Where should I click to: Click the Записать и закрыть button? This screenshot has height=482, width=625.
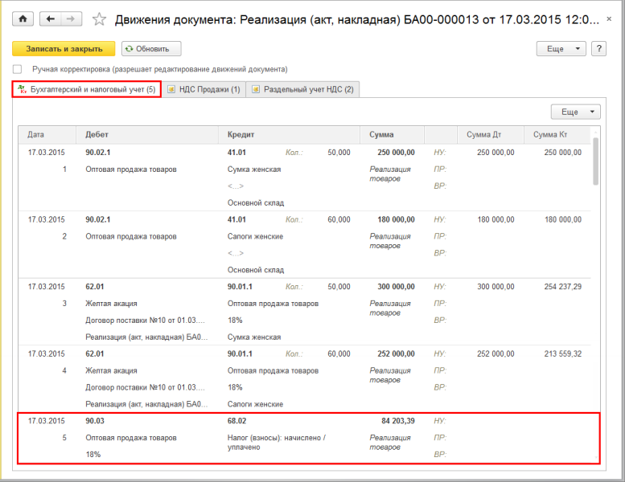tap(64, 48)
